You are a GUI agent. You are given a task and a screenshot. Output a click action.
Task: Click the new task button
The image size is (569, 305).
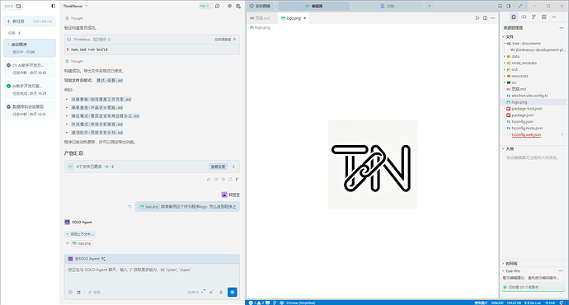[x=30, y=21]
